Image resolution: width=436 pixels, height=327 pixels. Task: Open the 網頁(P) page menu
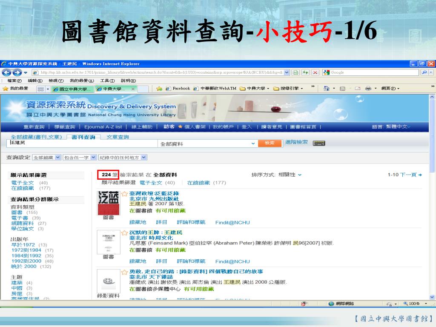390,89
